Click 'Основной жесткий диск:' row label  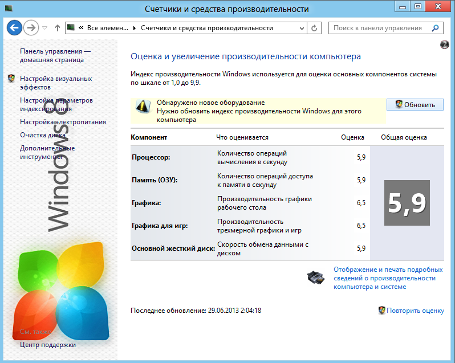(173, 248)
